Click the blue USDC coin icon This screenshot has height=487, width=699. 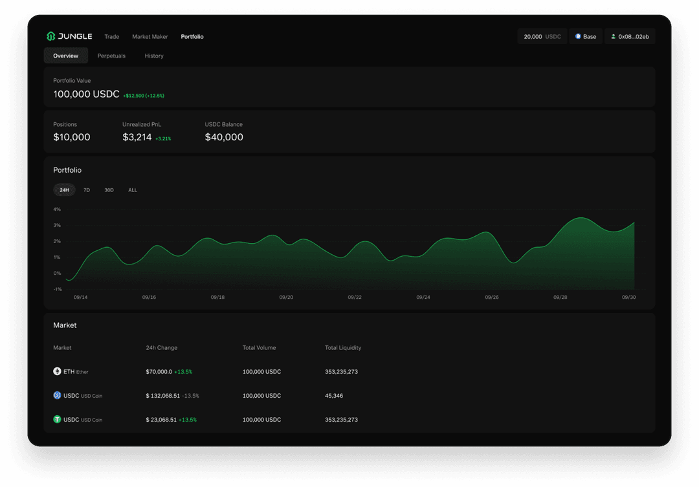coord(57,395)
